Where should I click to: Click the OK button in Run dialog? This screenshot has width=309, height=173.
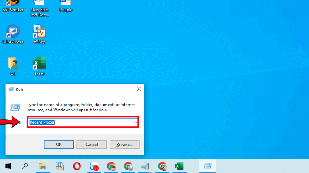pyautogui.click(x=59, y=145)
